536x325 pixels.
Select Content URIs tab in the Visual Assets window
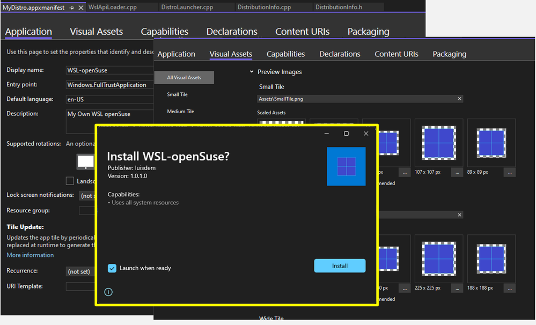[396, 54]
